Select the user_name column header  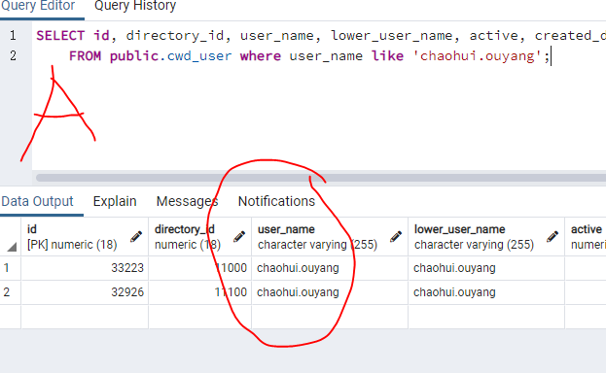(330, 237)
